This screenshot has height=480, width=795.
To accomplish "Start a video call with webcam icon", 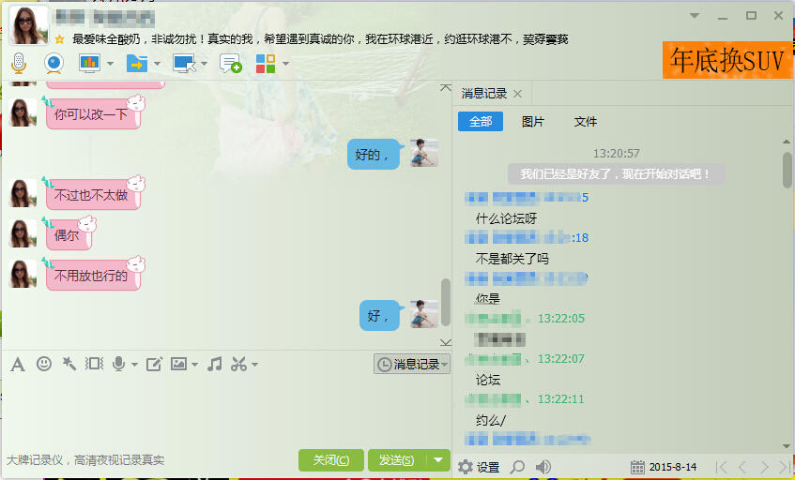I will click(x=54, y=63).
